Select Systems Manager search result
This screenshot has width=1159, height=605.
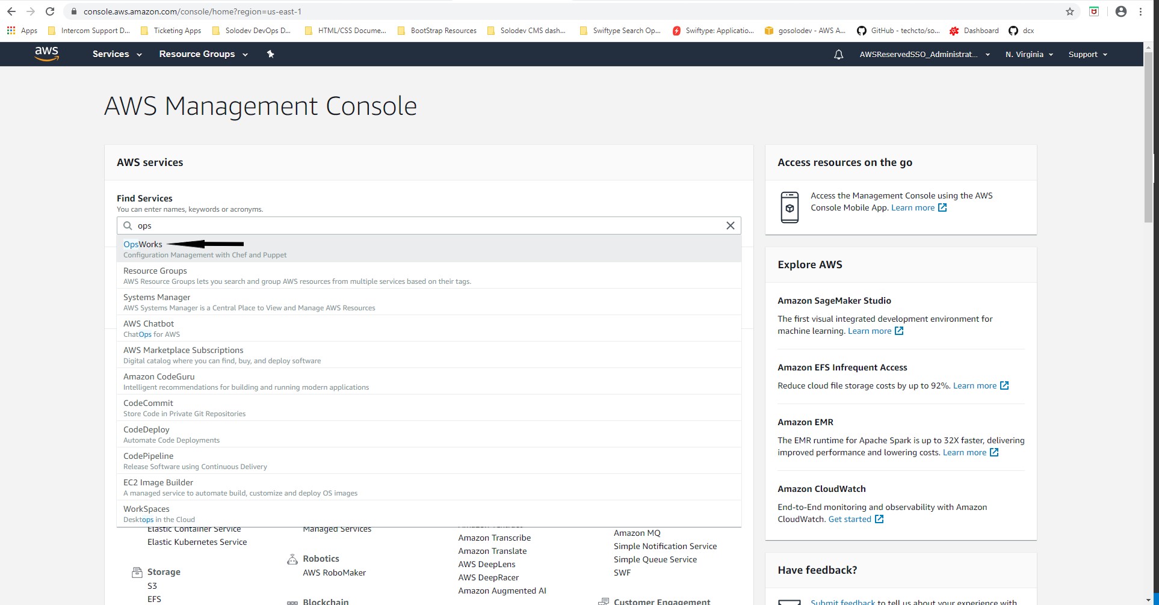point(429,302)
